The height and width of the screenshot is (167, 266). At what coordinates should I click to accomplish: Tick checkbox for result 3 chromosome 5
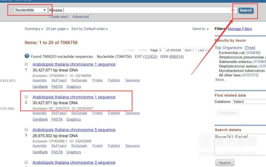(x=26, y=130)
